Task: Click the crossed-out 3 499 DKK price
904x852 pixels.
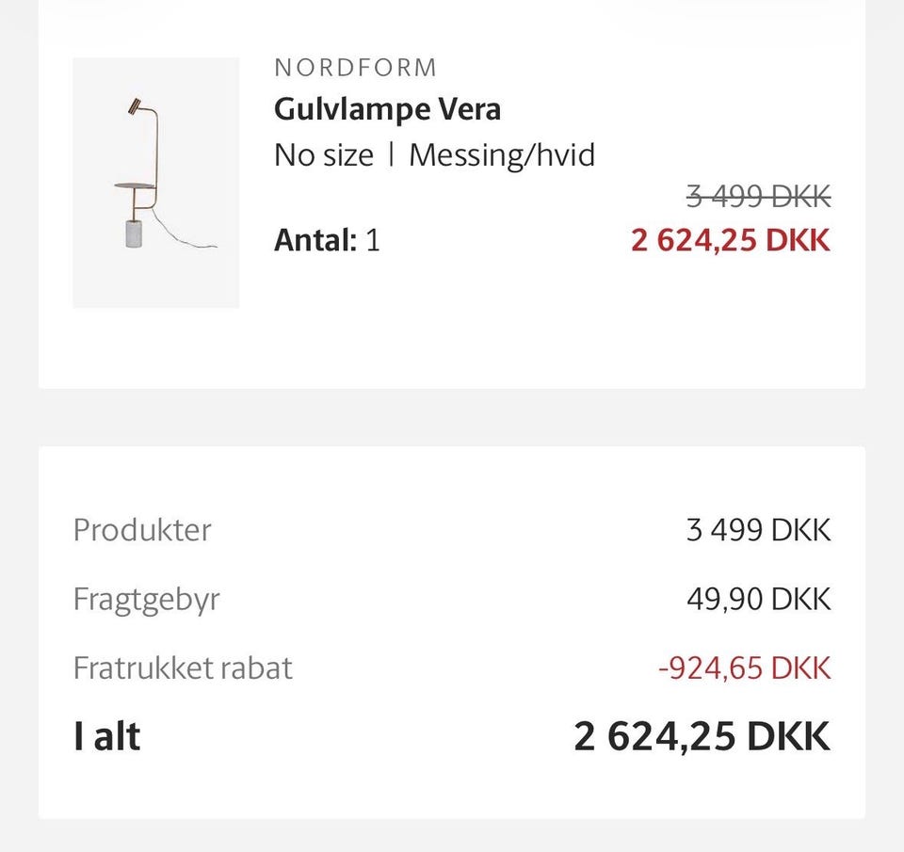Action: coord(758,197)
